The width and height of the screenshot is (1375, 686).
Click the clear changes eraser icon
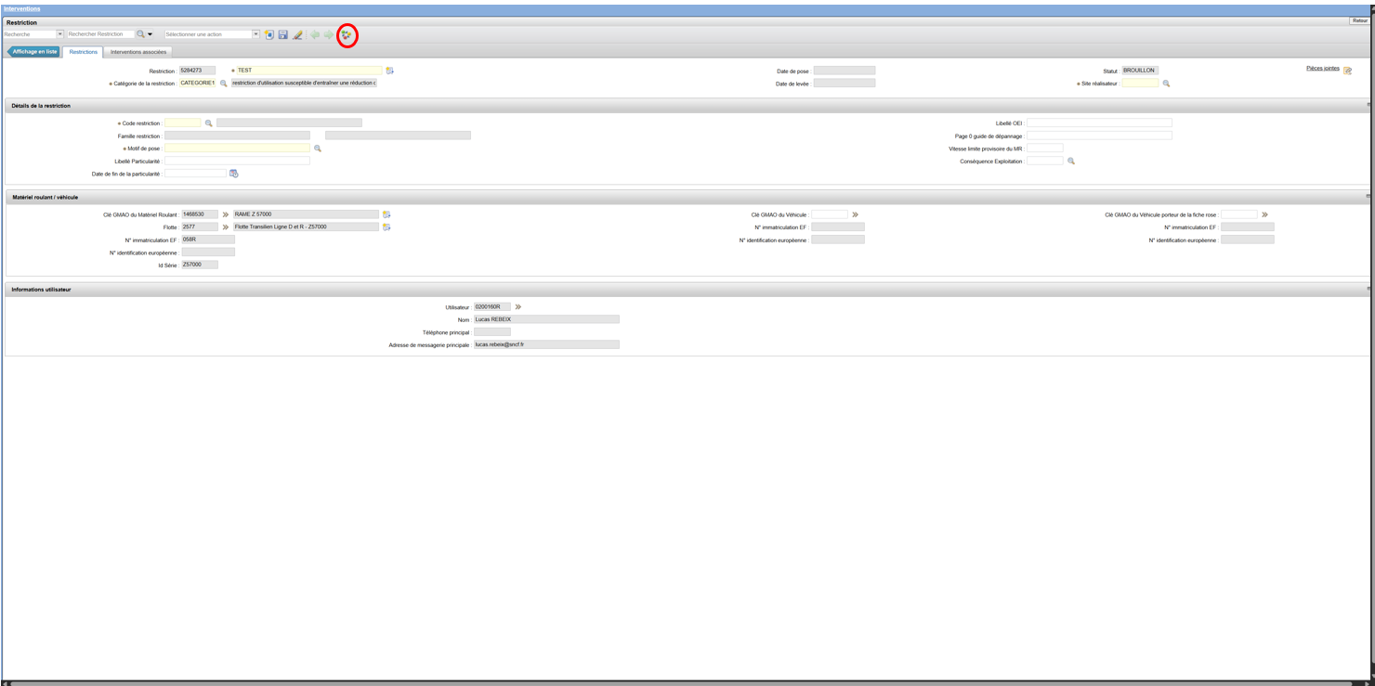click(x=298, y=34)
